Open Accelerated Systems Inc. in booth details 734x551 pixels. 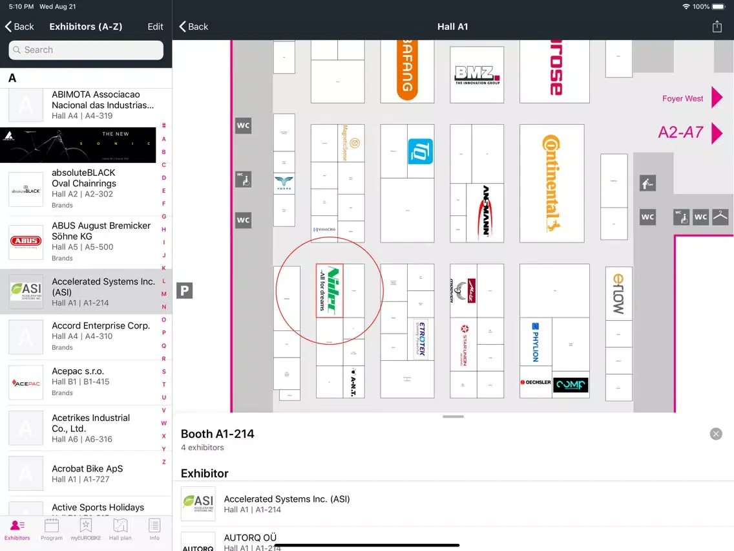click(453, 504)
